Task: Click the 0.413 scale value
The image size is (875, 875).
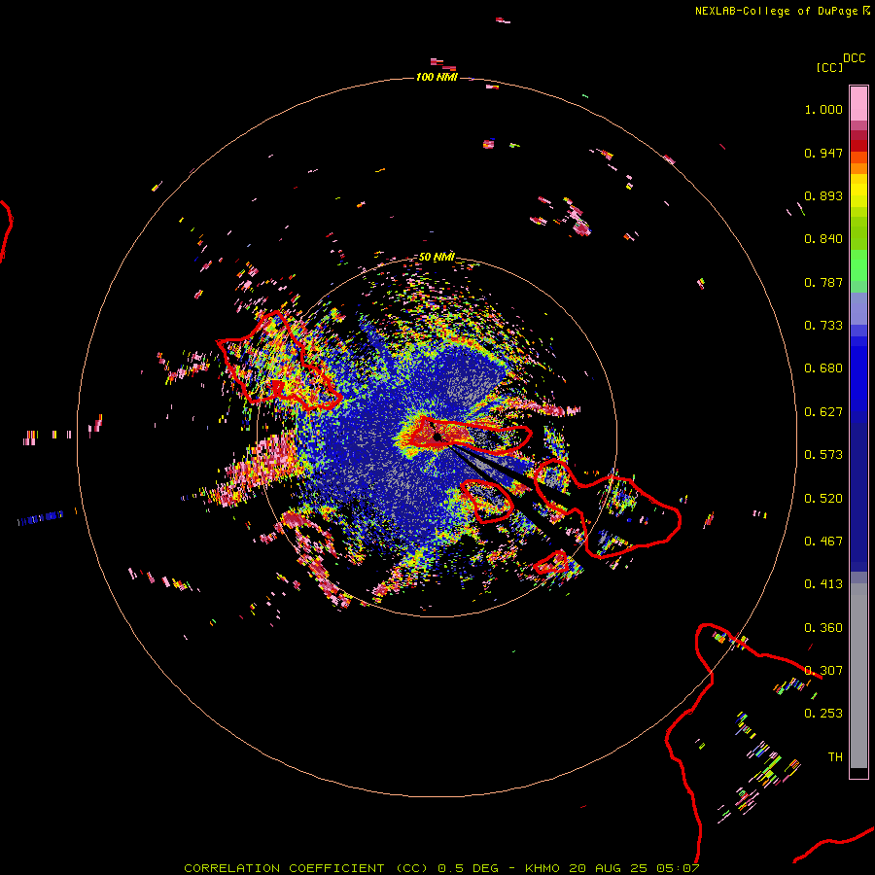Action: 823,584
